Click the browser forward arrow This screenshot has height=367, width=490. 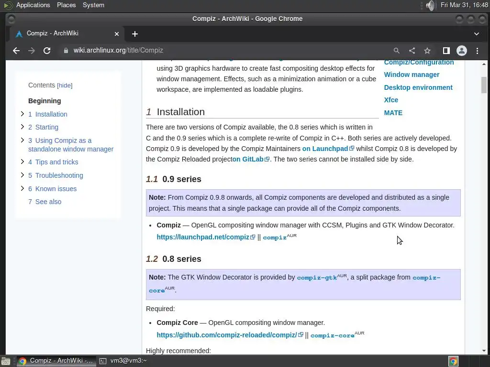pyautogui.click(x=31, y=51)
